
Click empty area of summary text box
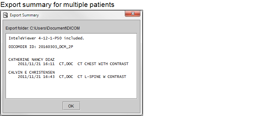[x=71, y=89]
